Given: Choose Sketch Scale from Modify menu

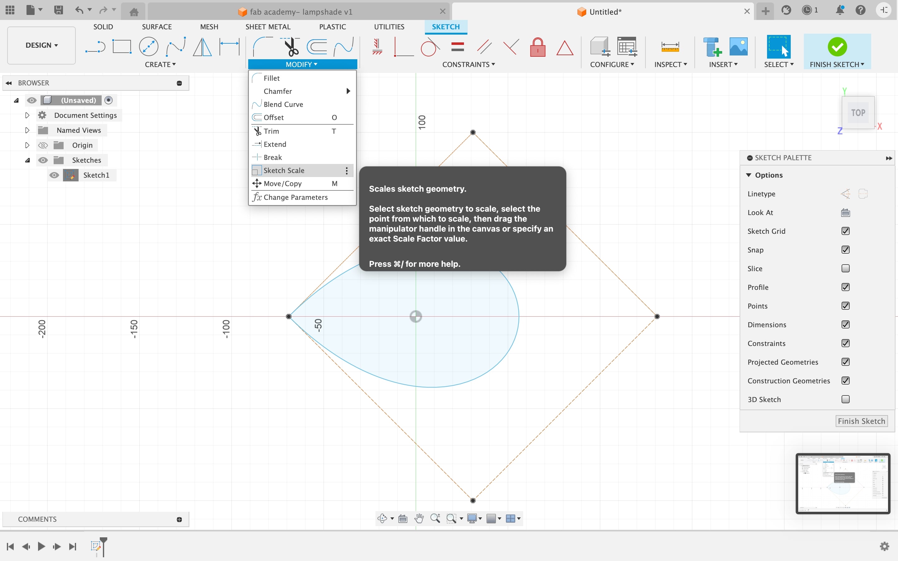Looking at the screenshot, I should point(302,170).
